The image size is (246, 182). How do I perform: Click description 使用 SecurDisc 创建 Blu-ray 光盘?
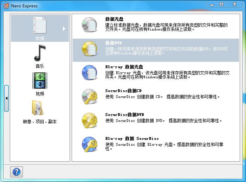(164, 147)
